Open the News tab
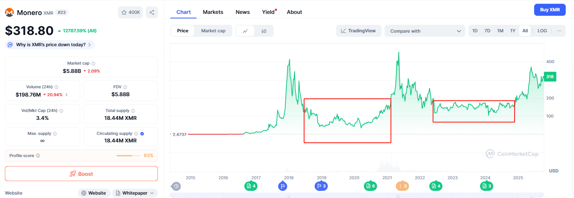Image resolution: width=574 pixels, height=198 pixels. (x=242, y=12)
